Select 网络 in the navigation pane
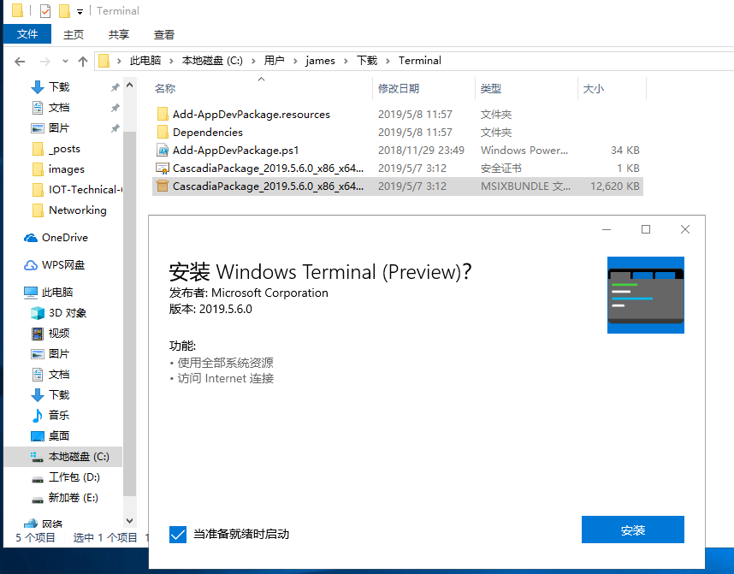Viewport: 734px width, 574px height. (x=51, y=524)
